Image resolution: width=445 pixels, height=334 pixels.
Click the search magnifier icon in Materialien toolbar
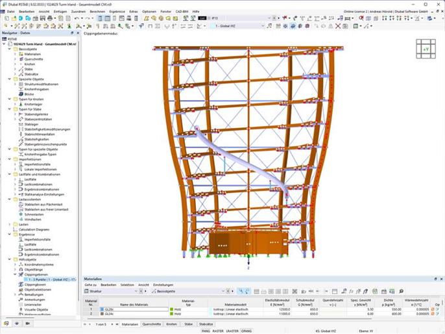[x=401, y=291]
